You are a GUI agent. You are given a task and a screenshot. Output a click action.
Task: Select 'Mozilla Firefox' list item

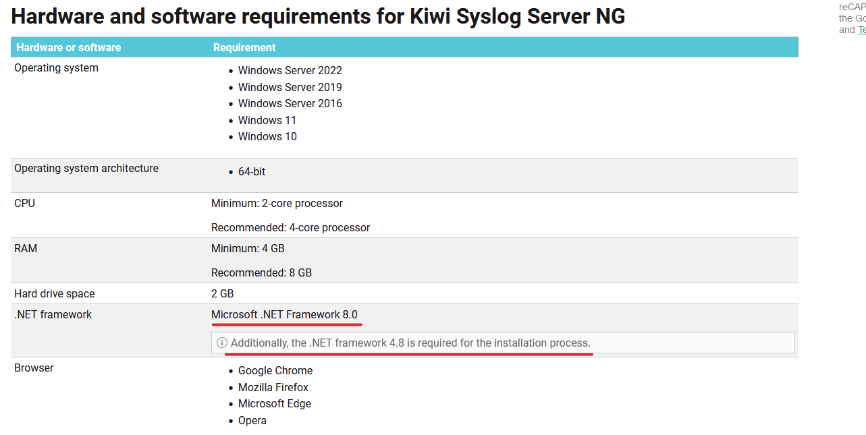point(273,387)
